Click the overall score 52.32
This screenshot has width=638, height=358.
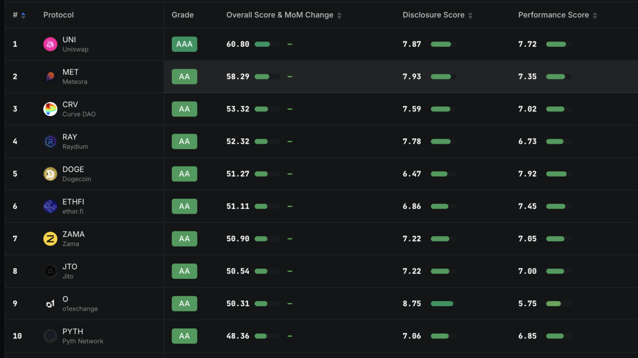click(x=238, y=141)
